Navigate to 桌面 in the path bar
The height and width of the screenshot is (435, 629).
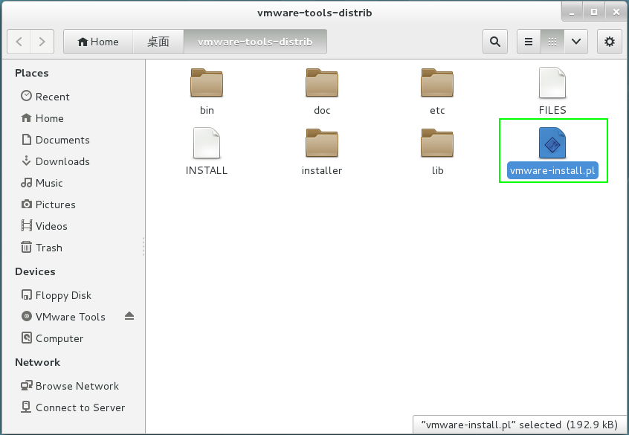point(158,42)
